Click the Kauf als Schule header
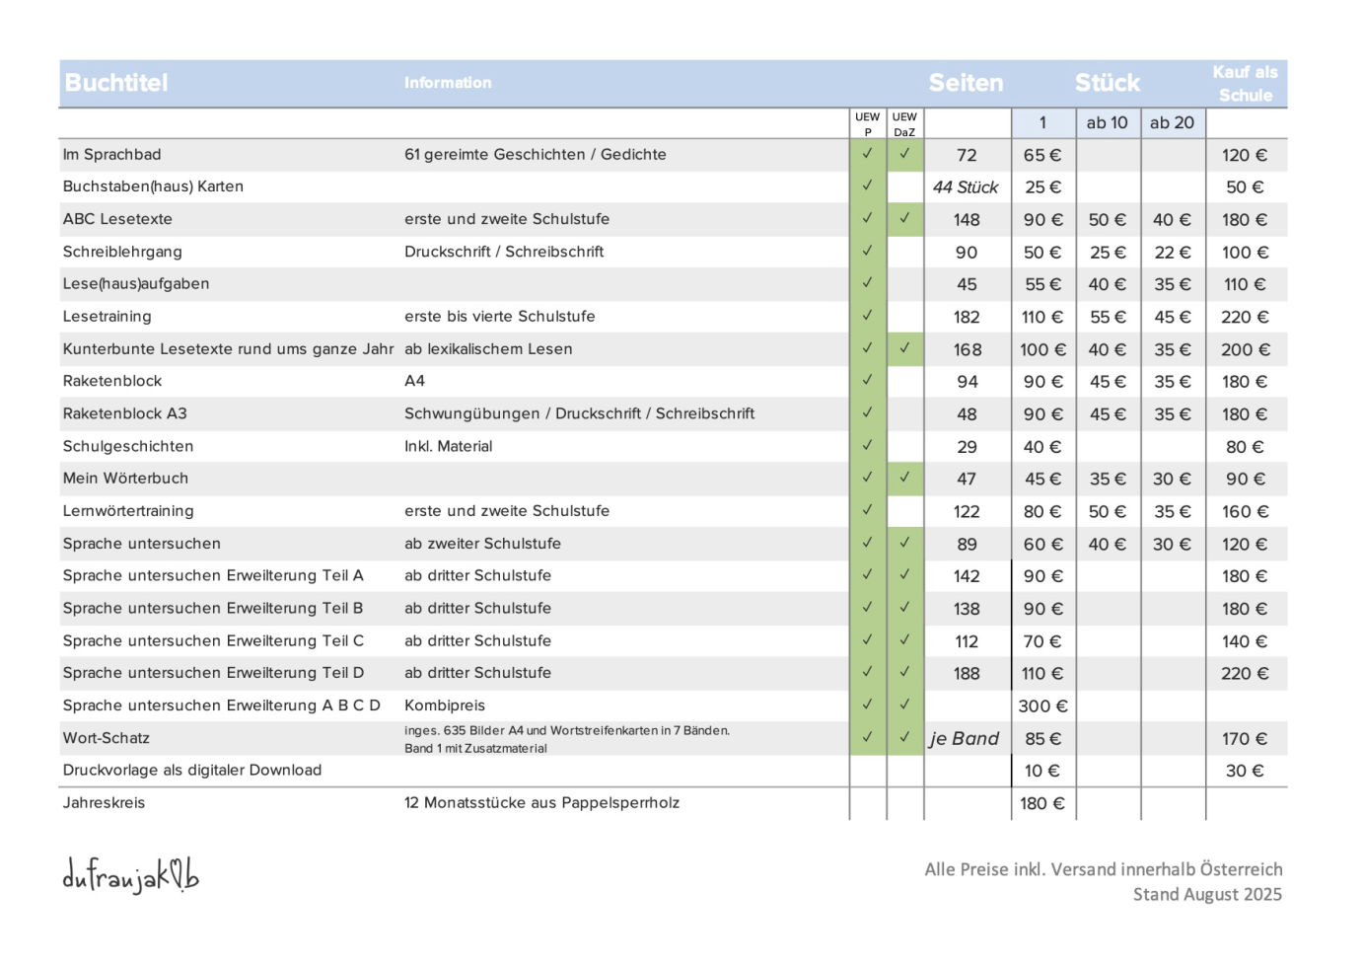1363x965 pixels. pos(1245,84)
